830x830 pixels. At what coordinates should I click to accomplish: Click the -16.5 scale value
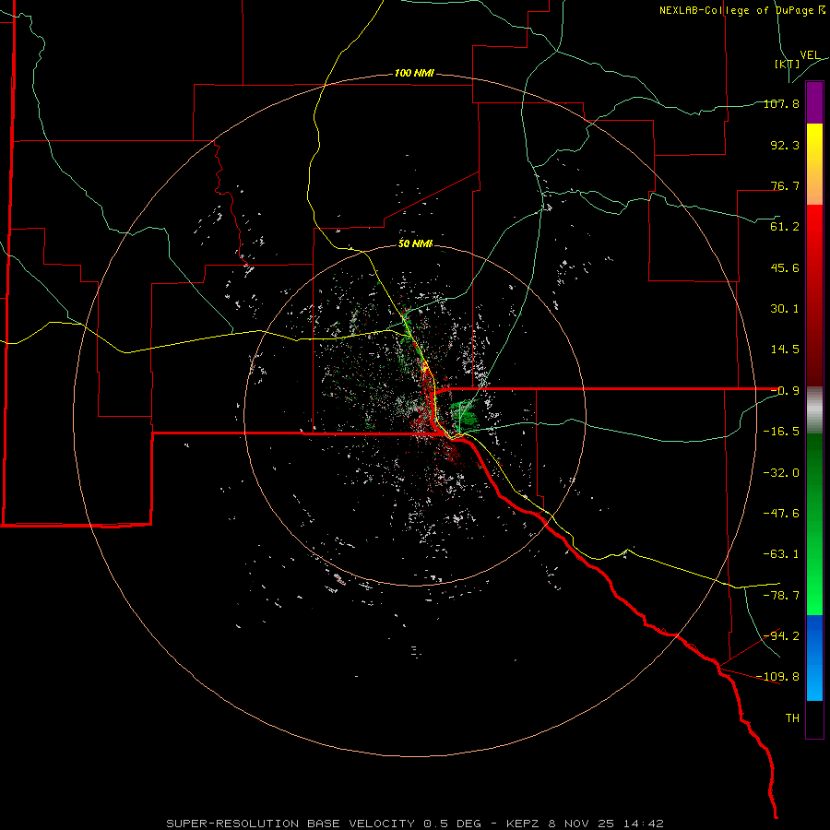(781, 432)
